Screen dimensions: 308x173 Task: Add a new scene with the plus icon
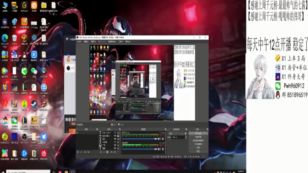78,152
